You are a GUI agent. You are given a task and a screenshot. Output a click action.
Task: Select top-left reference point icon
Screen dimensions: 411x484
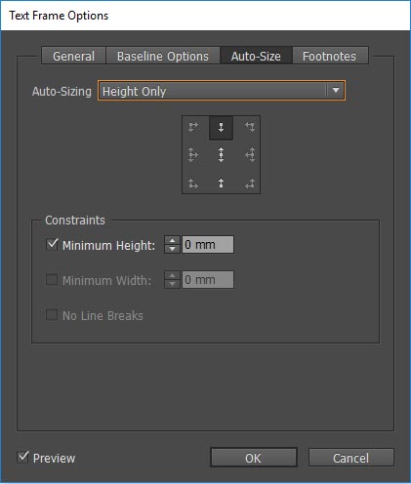(x=193, y=127)
